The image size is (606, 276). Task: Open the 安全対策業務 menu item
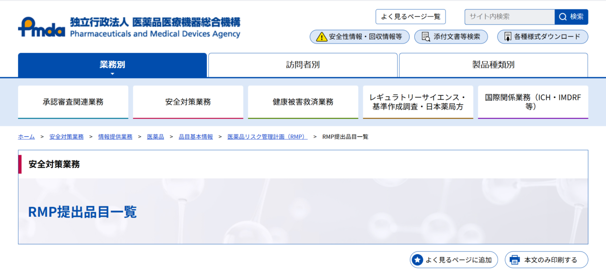click(x=188, y=100)
